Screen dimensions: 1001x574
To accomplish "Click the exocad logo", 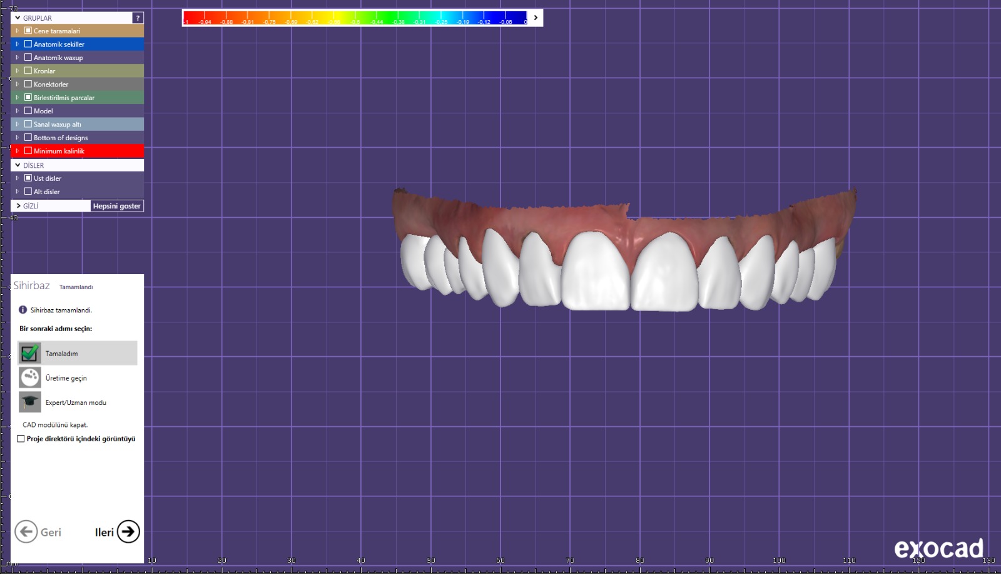I will 938,548.
